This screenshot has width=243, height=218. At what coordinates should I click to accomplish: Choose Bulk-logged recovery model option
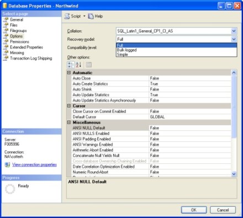pos(176,50)
